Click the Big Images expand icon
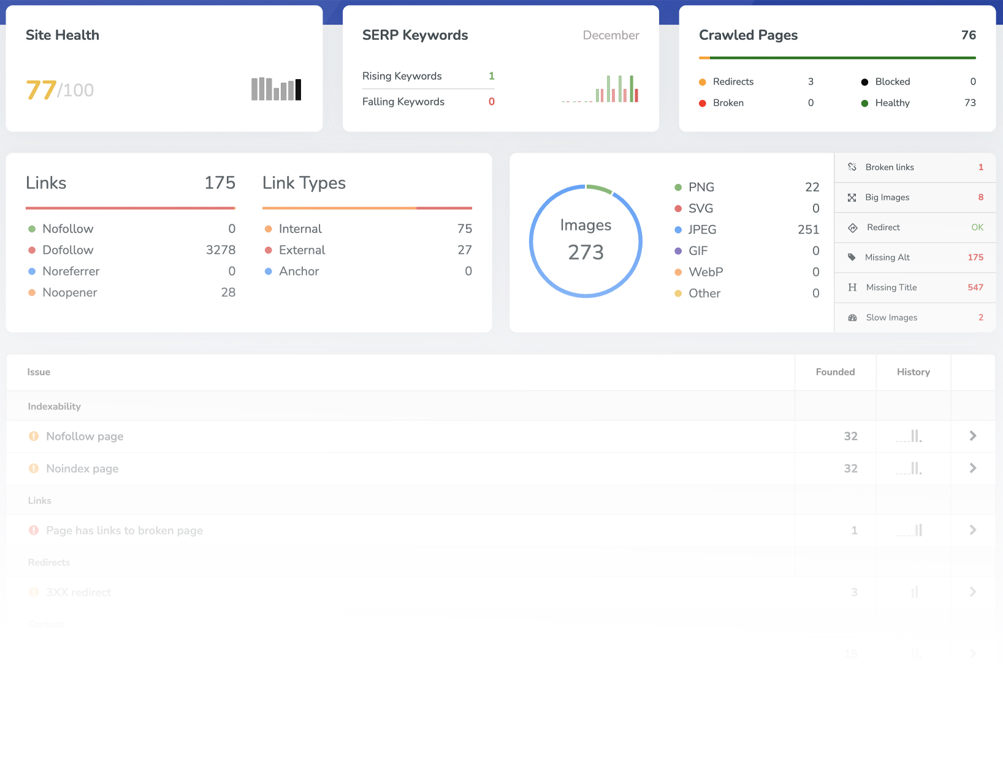The width and height of the screenshot is (1003, 765). click(852, 197)
